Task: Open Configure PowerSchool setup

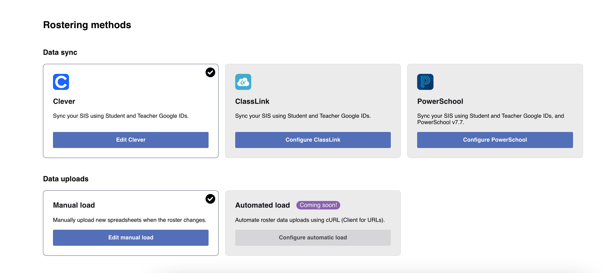Action: pyautogui.click(x=495, y=140)
